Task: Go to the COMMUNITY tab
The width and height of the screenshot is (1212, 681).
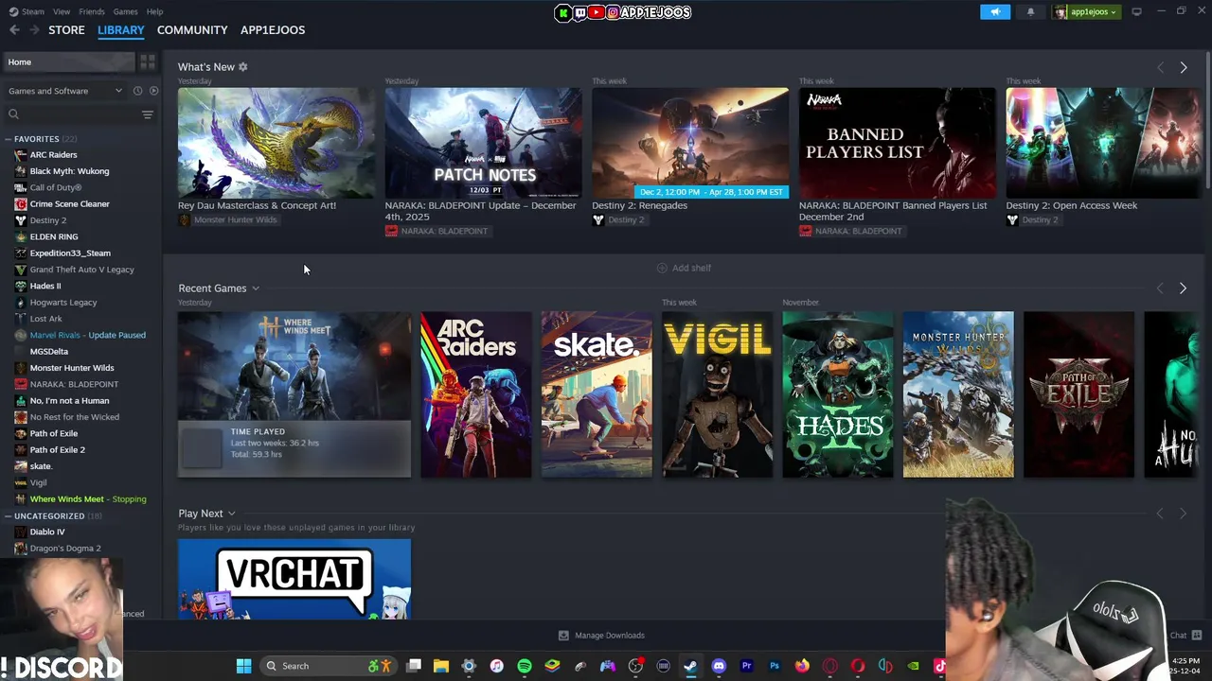Action: (x=192, y=30)
